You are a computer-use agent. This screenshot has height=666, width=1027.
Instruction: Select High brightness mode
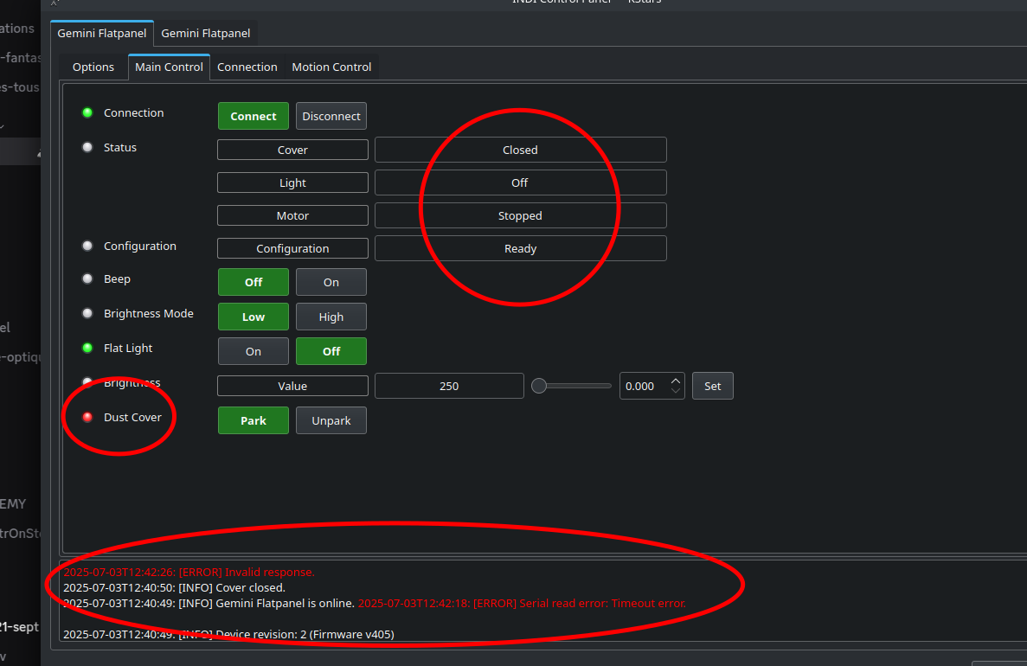click(x=331, y=317)
